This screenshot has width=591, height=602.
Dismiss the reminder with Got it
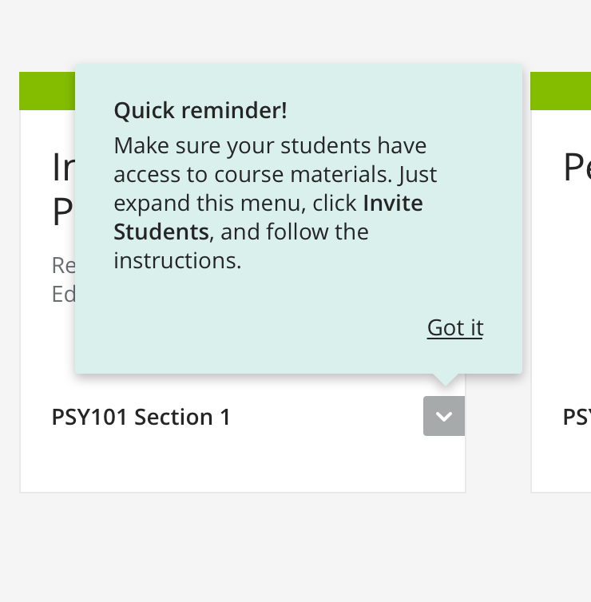455,328
